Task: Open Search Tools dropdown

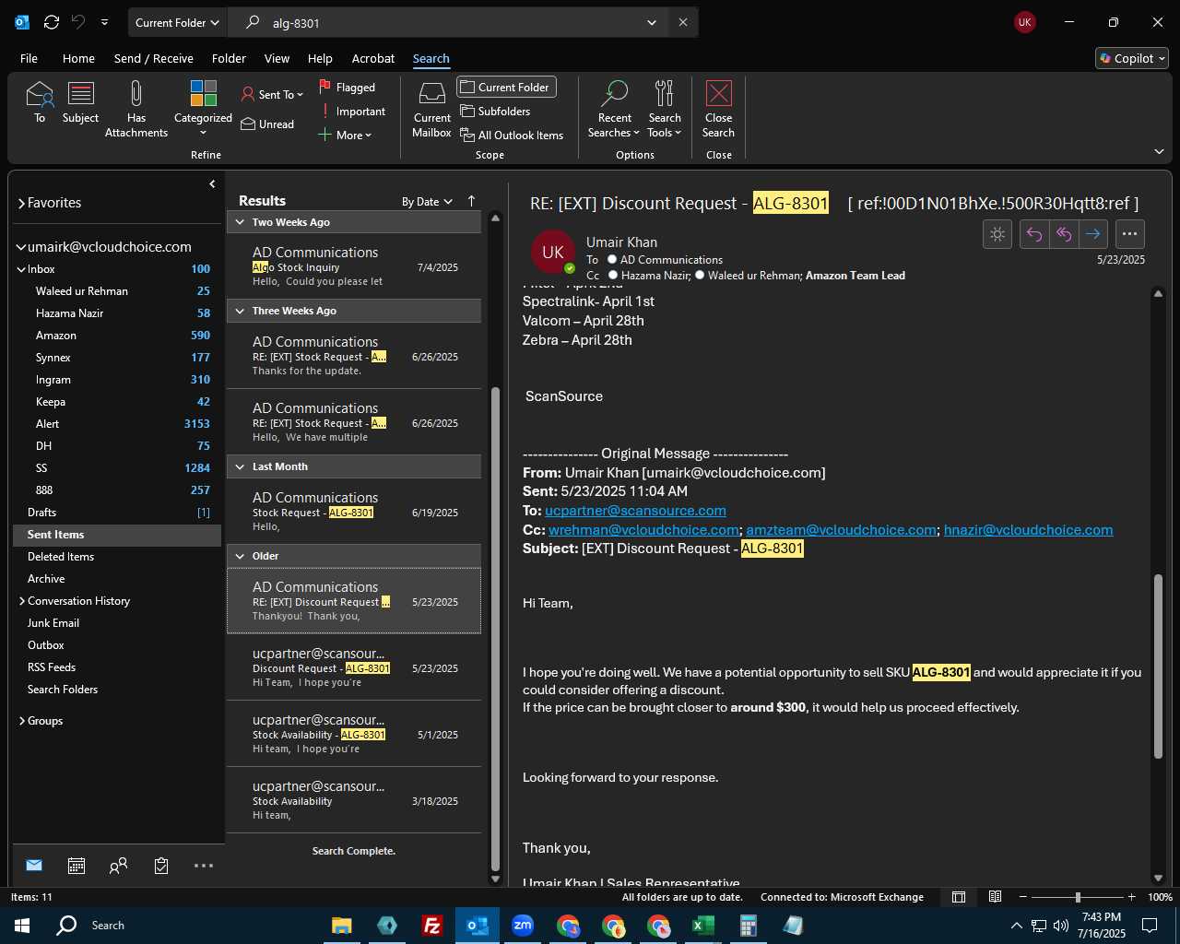Action: (665, 110)
